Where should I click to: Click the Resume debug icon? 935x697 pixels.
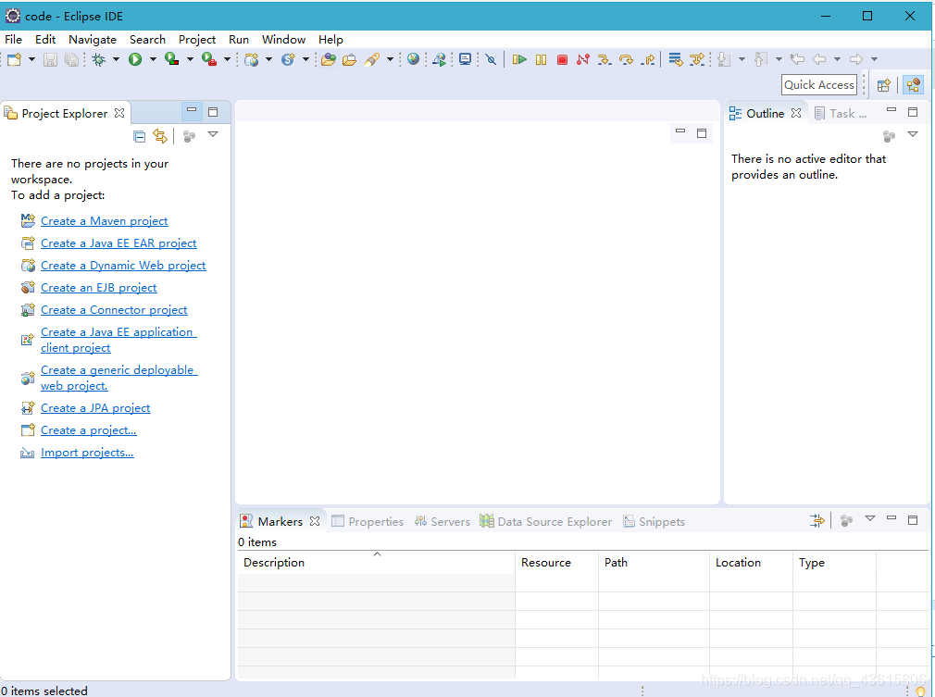click(x=519, y=59)
